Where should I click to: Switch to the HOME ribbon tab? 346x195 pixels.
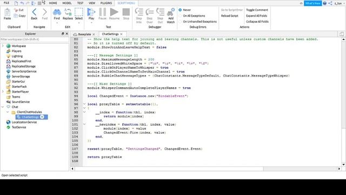(x=53, y=3)
